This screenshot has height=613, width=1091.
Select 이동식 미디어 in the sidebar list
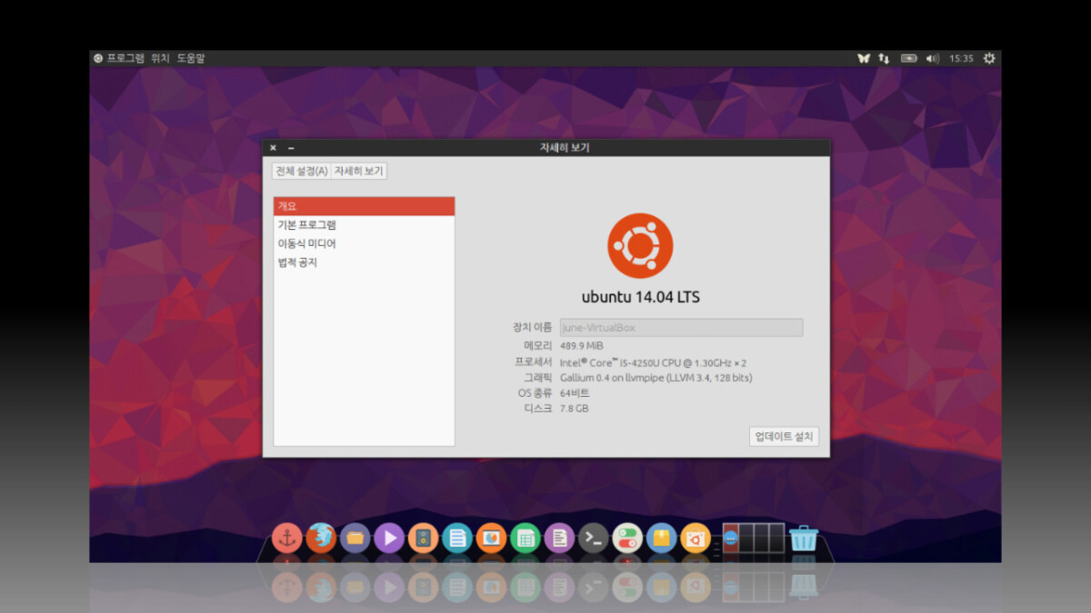(364, 244)
